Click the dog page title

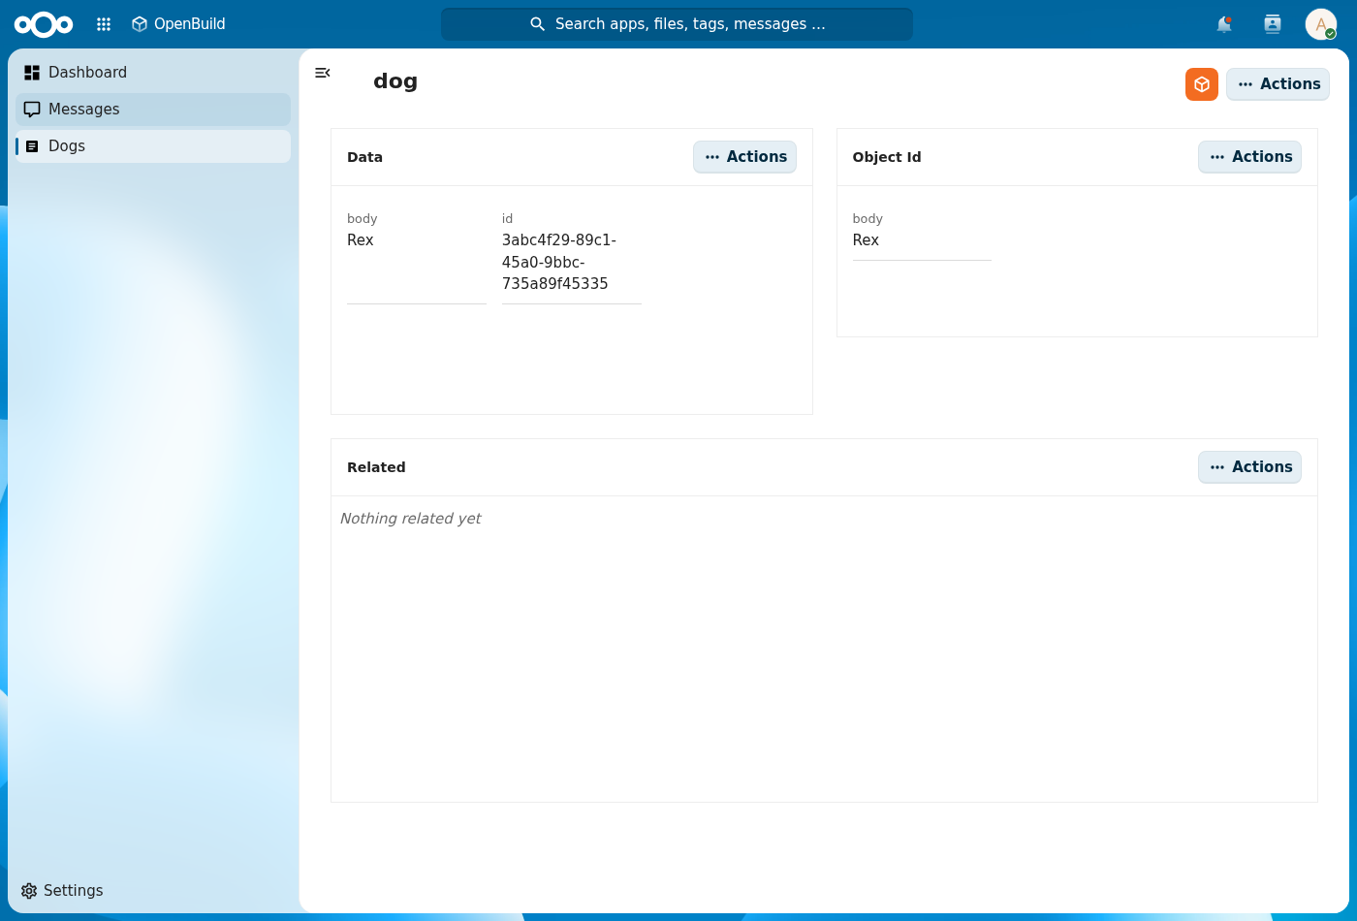click(x=395, y=81)
